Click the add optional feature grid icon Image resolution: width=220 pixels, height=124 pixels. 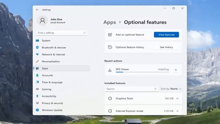[x=110, y=34]
